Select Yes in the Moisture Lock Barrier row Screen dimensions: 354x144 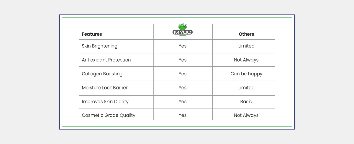pyautogui.click(x=183, y=88)
